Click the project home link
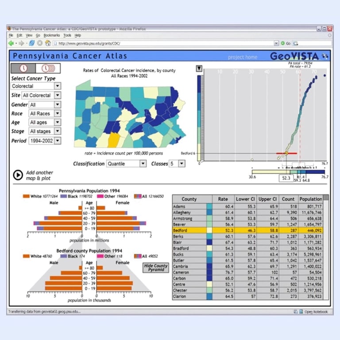 click(243, 57)
